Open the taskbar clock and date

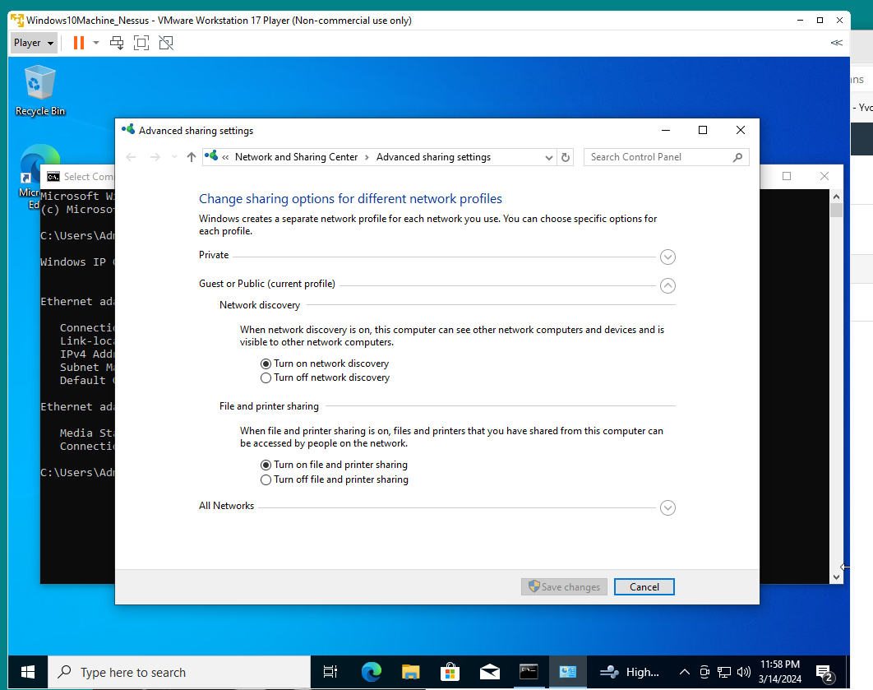(x=779, y=672)
